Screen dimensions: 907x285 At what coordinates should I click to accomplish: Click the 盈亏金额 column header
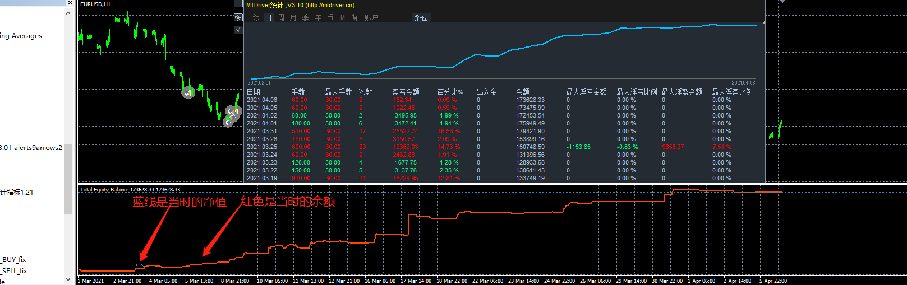pos(405,92)
